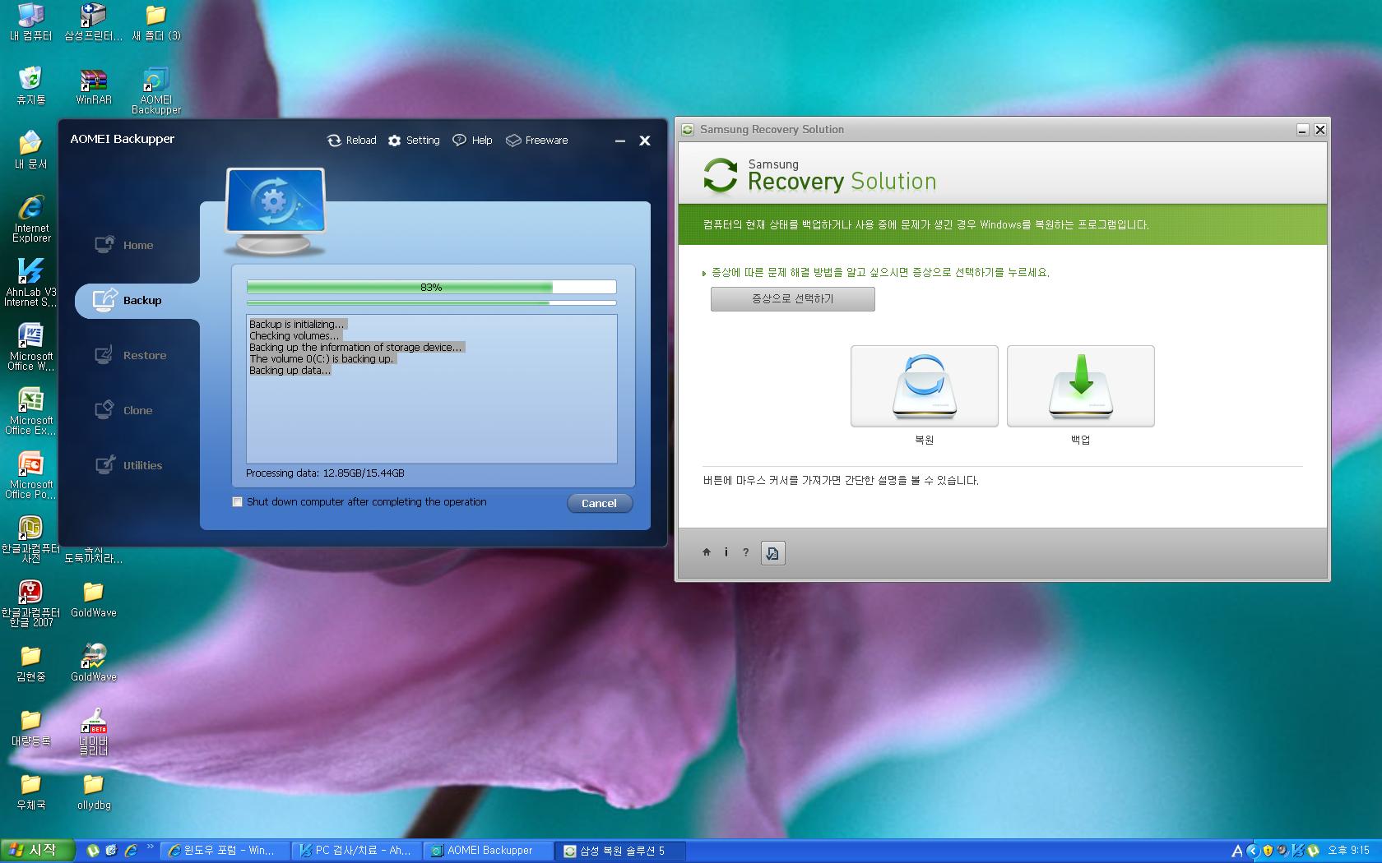Select the 네이버 클리너 beta icon
1382x863 pixels.
(x=94, y=731)
